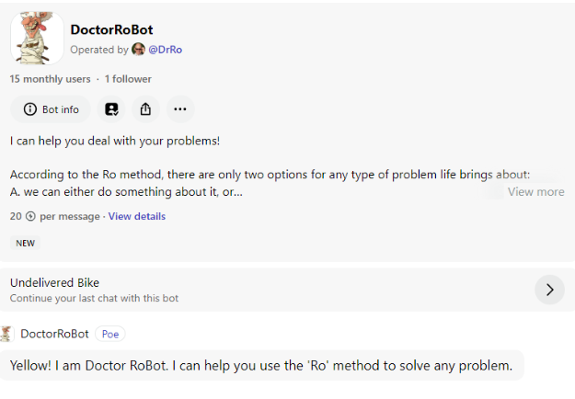Click the 15 monthly users text
This screenshot has height=399, width=575.
click(x=51, y=79)
